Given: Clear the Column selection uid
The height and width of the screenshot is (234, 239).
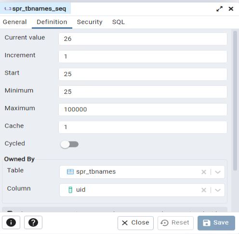Looking at the screenshot, I should 204,190.
